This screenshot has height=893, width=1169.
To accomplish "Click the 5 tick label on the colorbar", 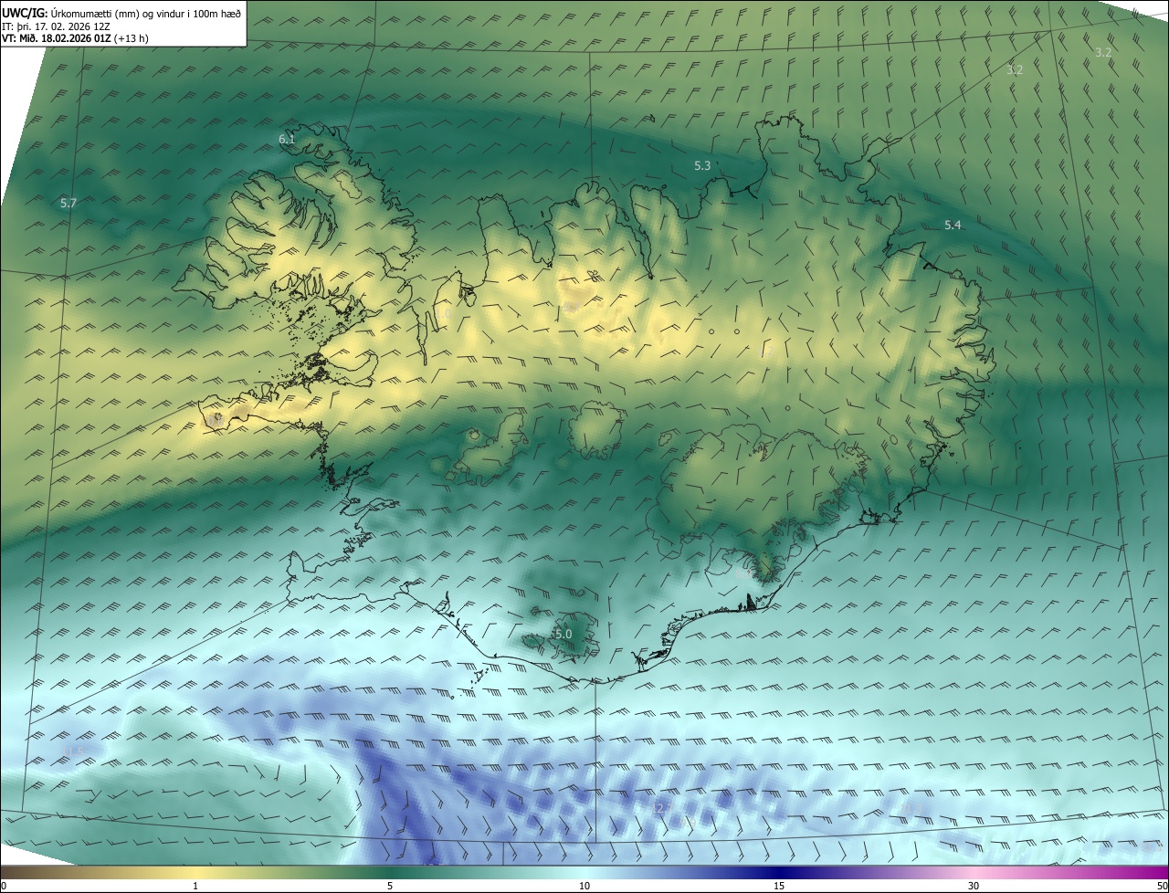I will [390, 886].
